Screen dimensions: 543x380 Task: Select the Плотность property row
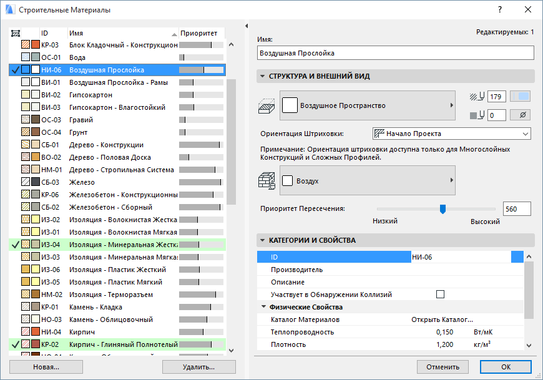tap(390, 344)
